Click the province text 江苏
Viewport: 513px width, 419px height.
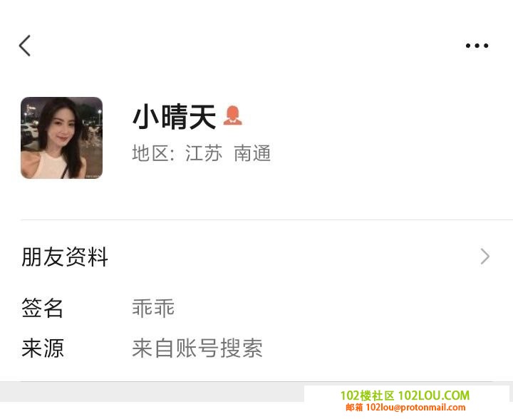[204, 153]
